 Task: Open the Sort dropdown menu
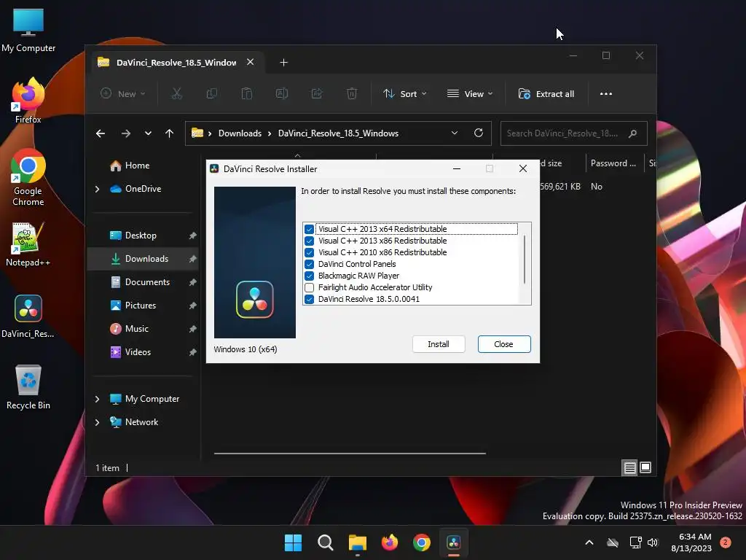tap(405, 94)
